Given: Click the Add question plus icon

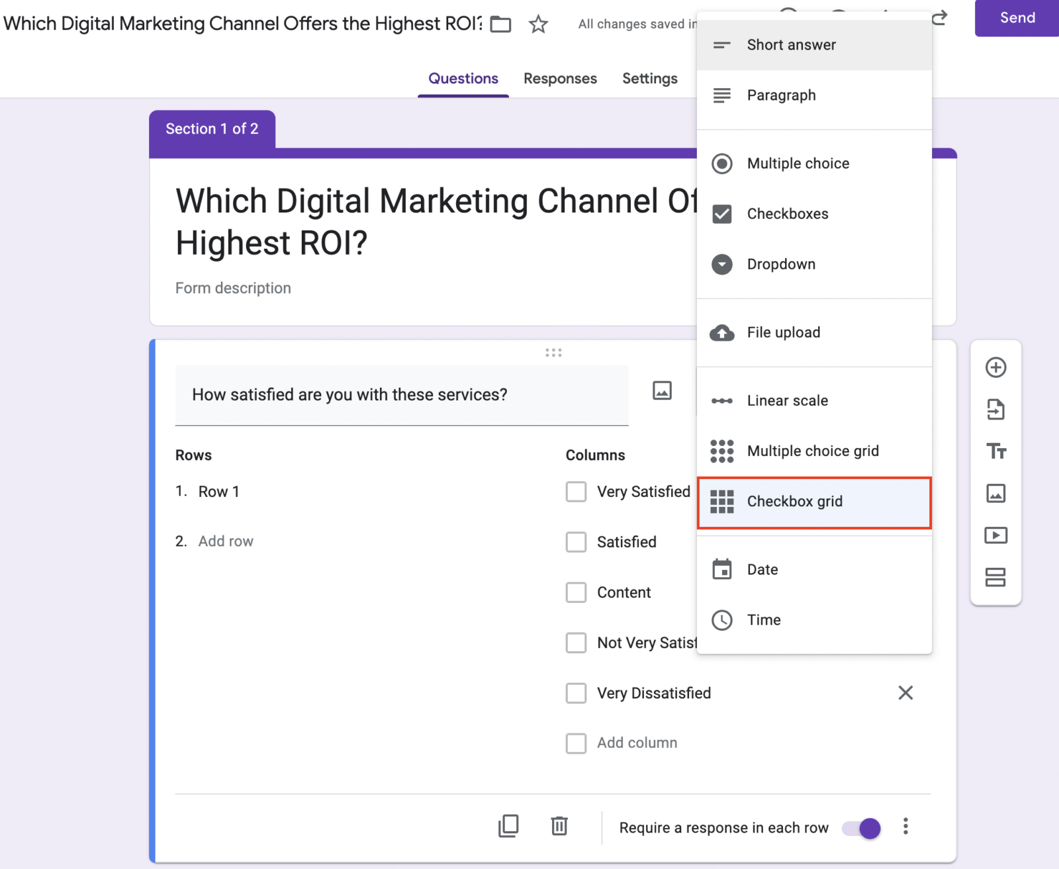Looking at the screenshot, I should click(x=995, y=367).
